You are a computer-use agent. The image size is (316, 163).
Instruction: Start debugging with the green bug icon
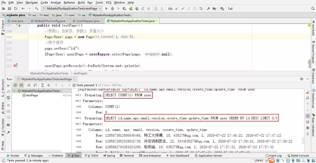click(x=113, y=9)
